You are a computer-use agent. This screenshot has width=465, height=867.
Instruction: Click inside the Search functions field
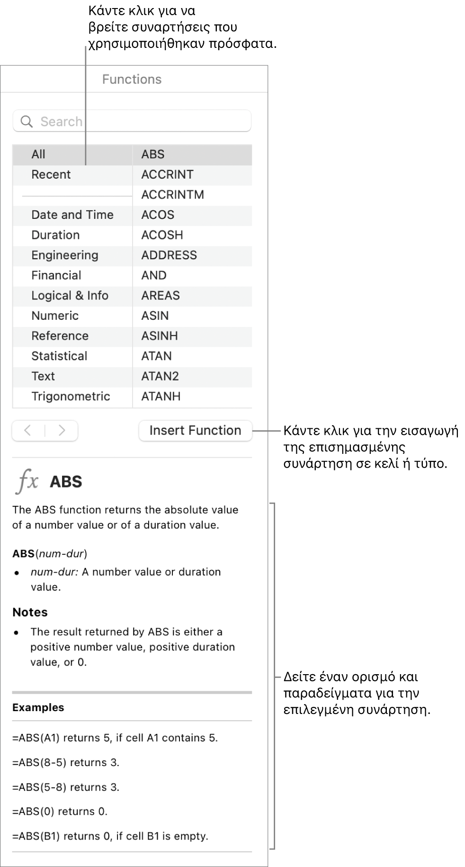click(142, 122)
